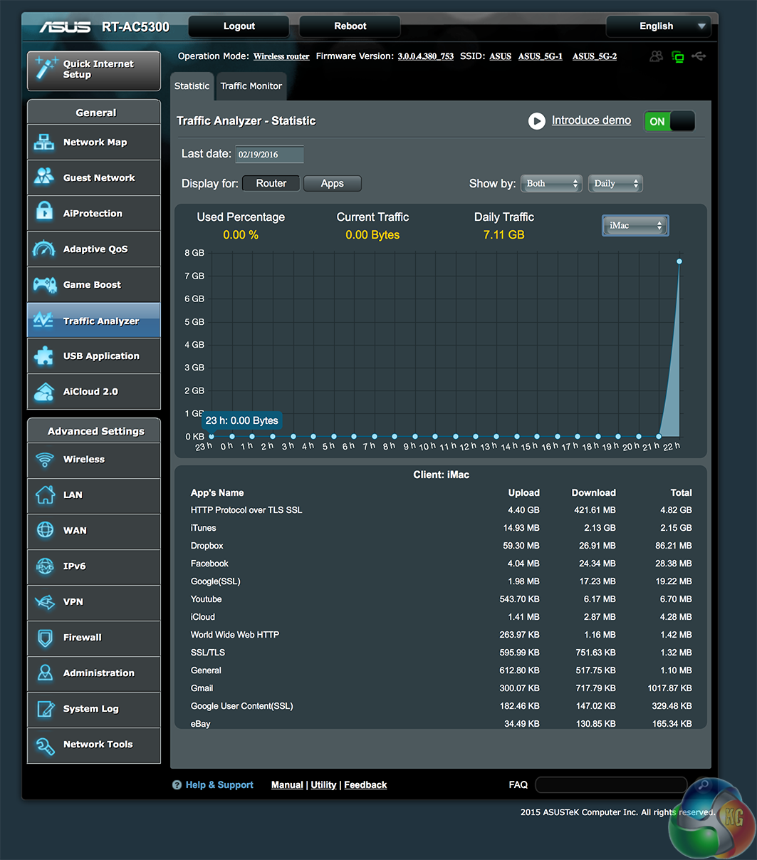Click the Wireless wifi icon
757x860 pixels.
click(x=45, y=460)
